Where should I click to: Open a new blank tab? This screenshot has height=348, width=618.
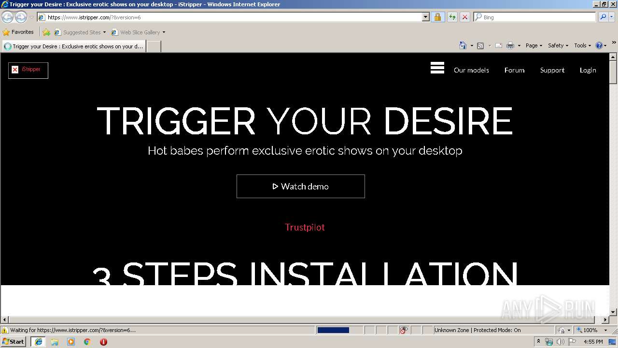coord(154,46)
